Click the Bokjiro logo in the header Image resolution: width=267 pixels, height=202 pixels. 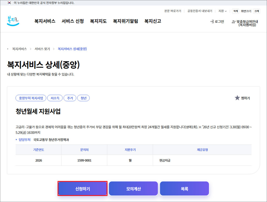tap(13, 21)
